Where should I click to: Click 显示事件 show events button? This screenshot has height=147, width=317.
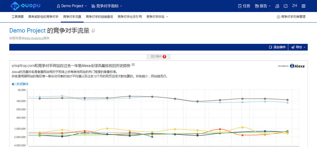[158, 57]
